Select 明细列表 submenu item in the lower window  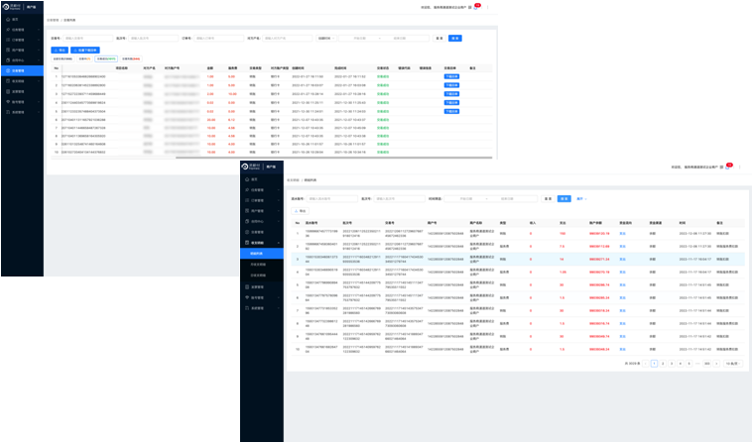262,254
